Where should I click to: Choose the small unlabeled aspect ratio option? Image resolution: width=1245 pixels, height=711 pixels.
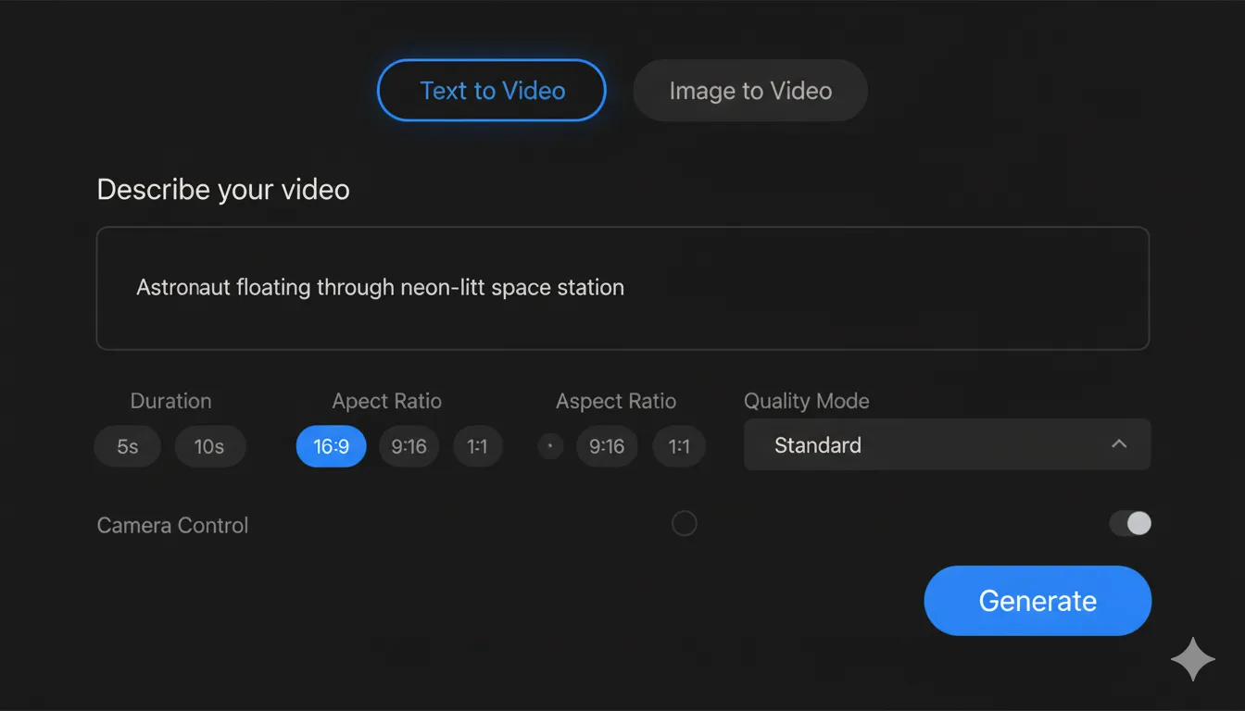[549, 446]
